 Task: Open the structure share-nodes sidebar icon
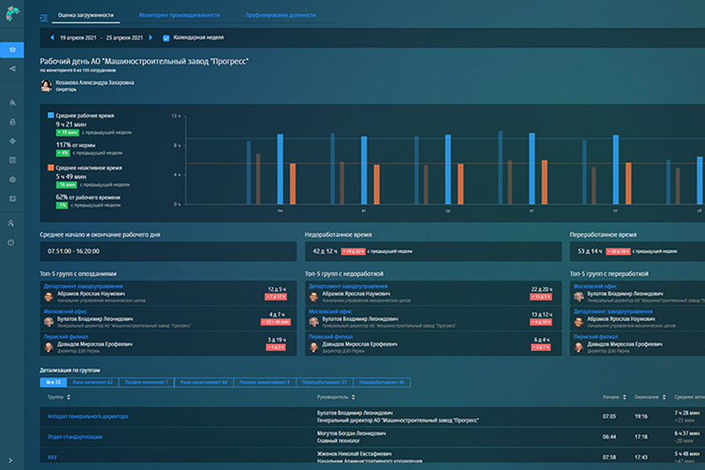click(12, 69)
